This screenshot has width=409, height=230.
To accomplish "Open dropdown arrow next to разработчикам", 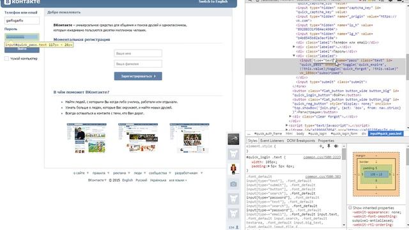I will (201, 173).
